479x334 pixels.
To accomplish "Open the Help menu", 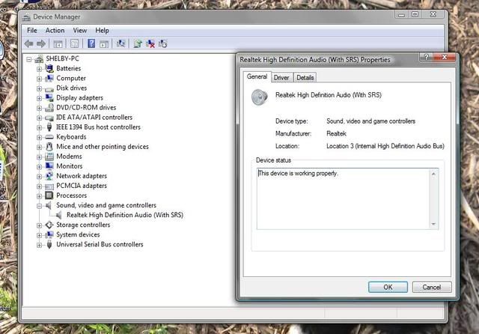I will tap(102, 30).
